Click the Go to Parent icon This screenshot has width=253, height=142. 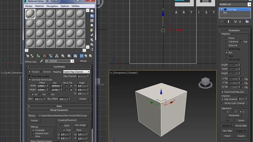(x=86, y=56)
